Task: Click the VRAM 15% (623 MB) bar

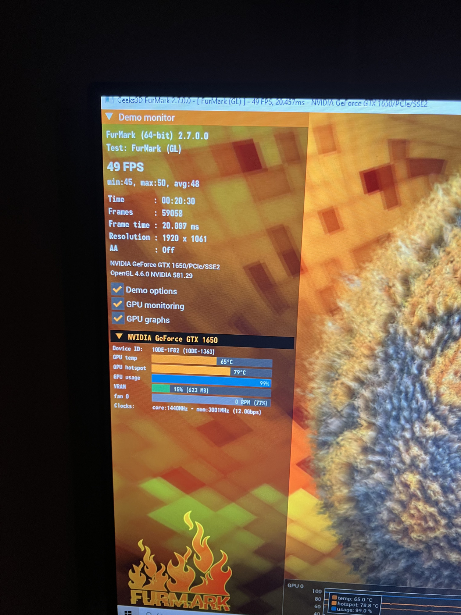Action: [x=211, y=391]
